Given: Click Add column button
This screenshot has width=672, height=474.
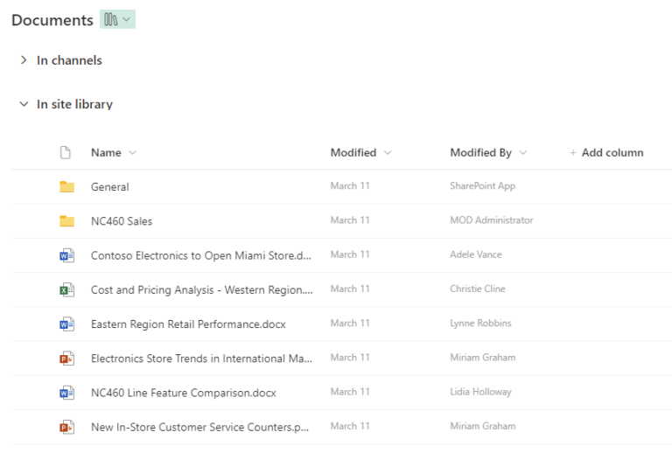Looking at the screenshot, I should [606, 152].
